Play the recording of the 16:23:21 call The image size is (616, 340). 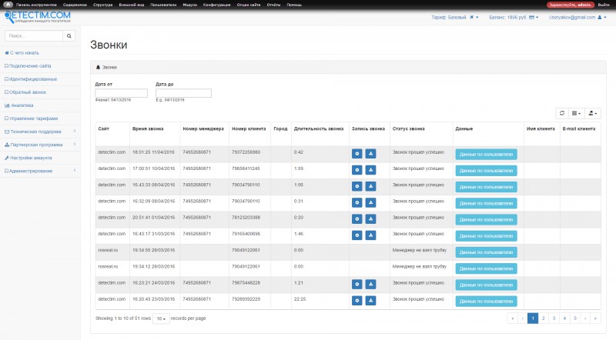pos(357,284)
